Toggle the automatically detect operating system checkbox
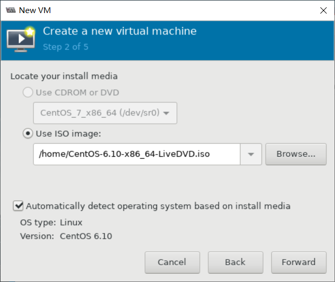The image size is (335, 282). point(18,206)
